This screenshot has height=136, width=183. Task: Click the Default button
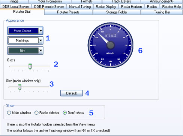(x=72, y=93)
